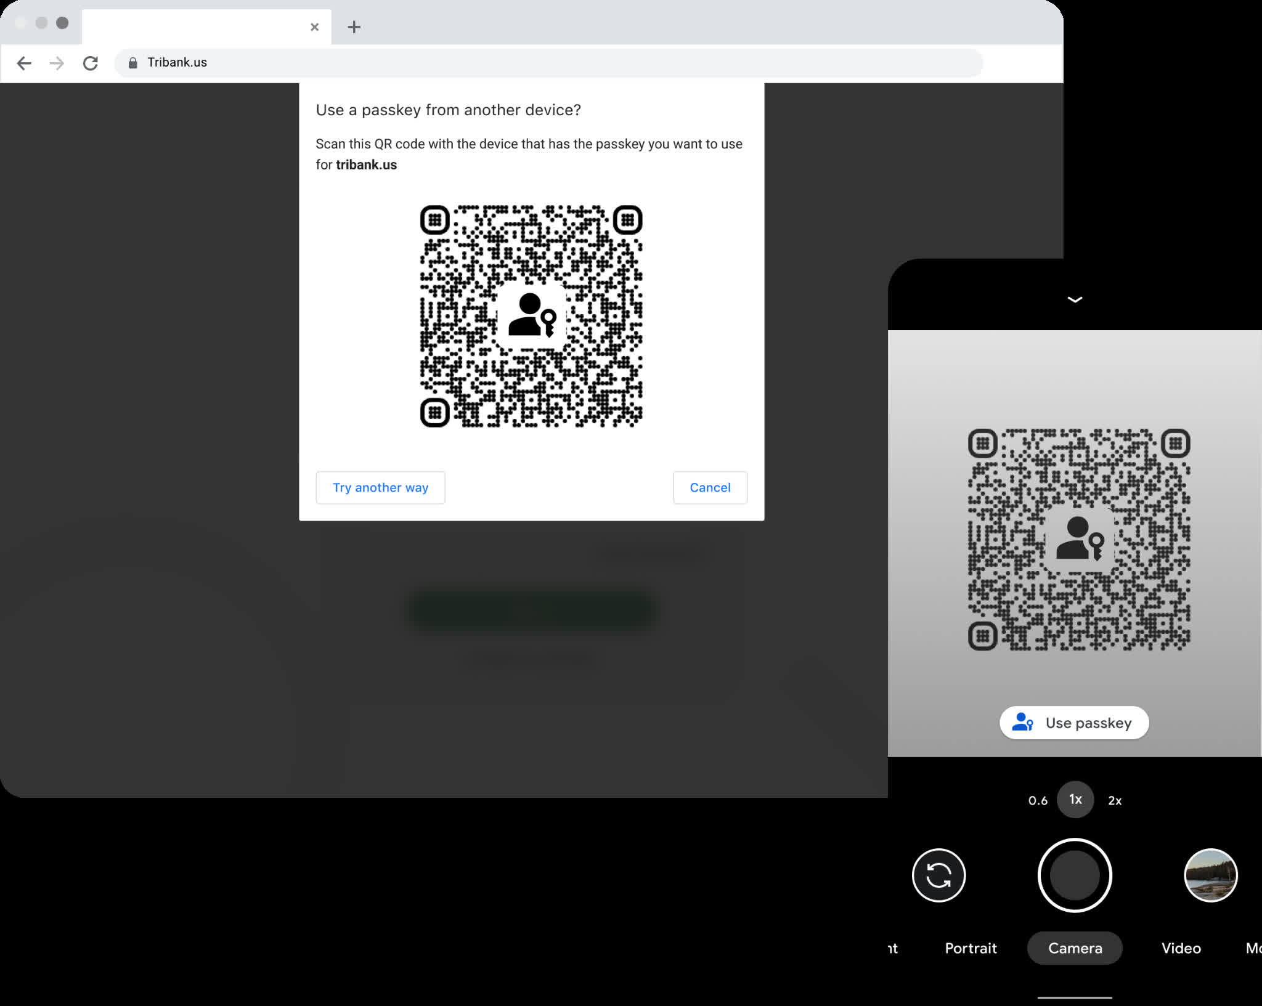Click the Try another way button
Screen dimensions: 1262x1006
(x=381, y=487)
